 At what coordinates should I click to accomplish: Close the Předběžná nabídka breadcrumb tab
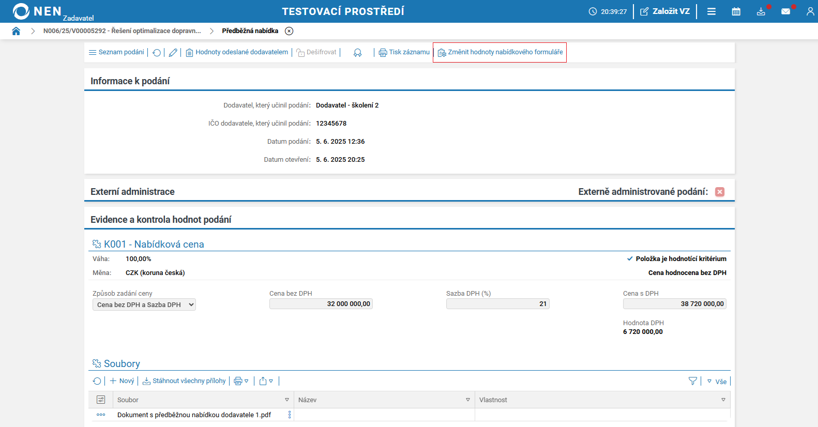(x=289, y=31)
